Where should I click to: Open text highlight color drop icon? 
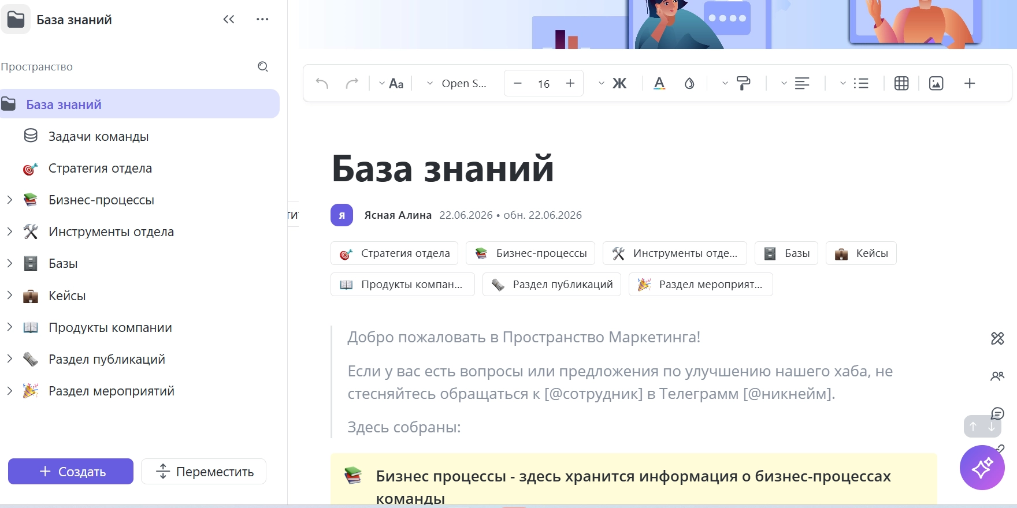pos(689,84)
